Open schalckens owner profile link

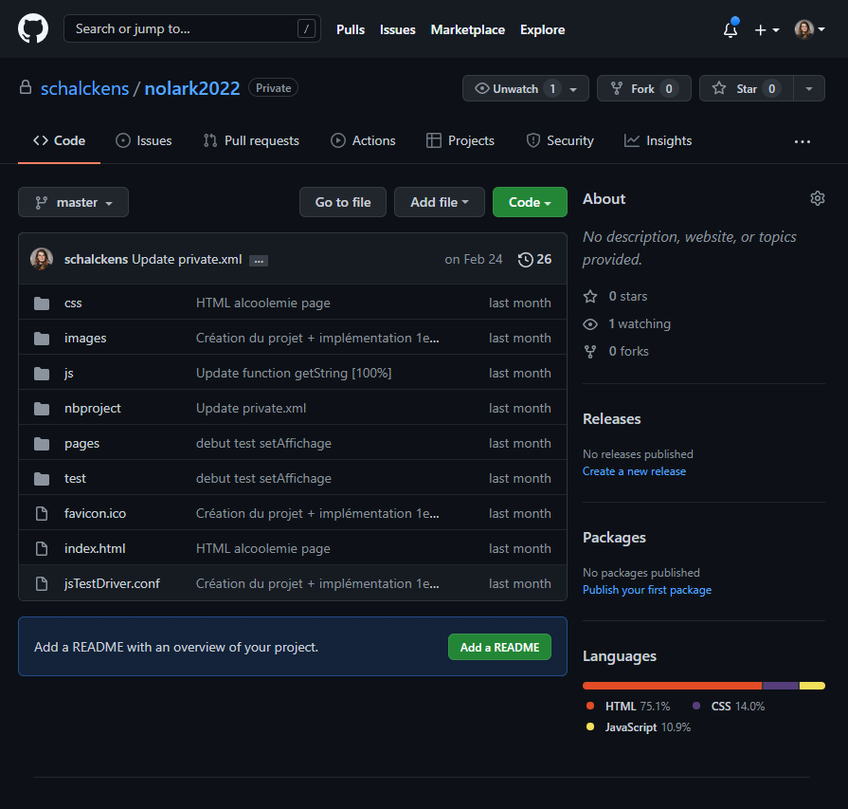point(85,88)
